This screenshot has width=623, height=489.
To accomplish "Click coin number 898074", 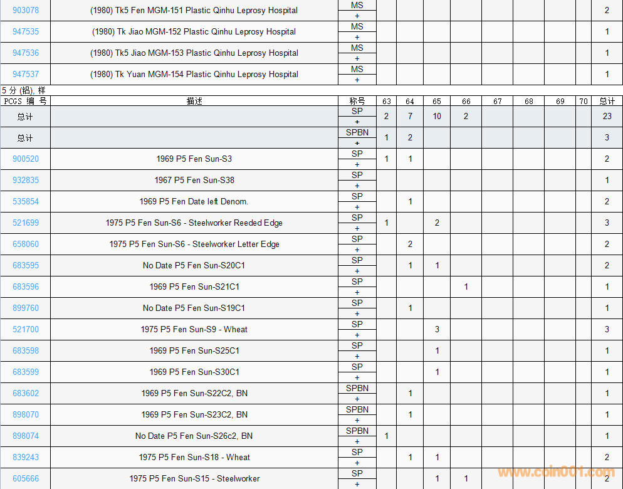I will [x=26, y=436].
